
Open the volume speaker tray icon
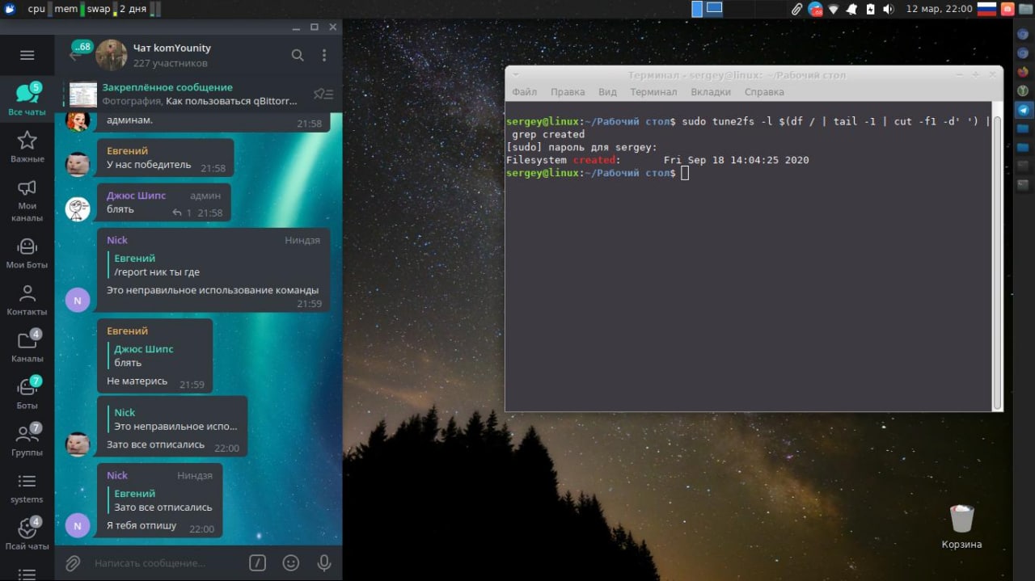pyautogui.click(x=889, y=9)
